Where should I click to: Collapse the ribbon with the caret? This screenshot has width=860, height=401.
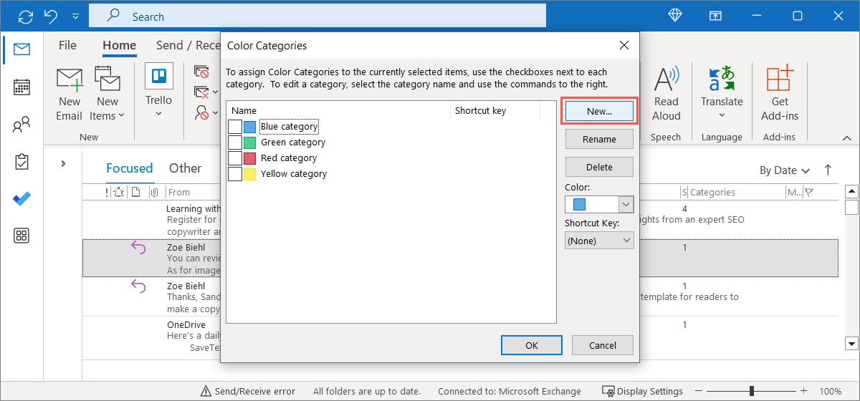coord(846,137)
